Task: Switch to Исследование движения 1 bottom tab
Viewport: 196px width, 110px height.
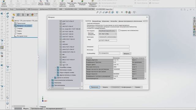Action: tap(55, 109)
